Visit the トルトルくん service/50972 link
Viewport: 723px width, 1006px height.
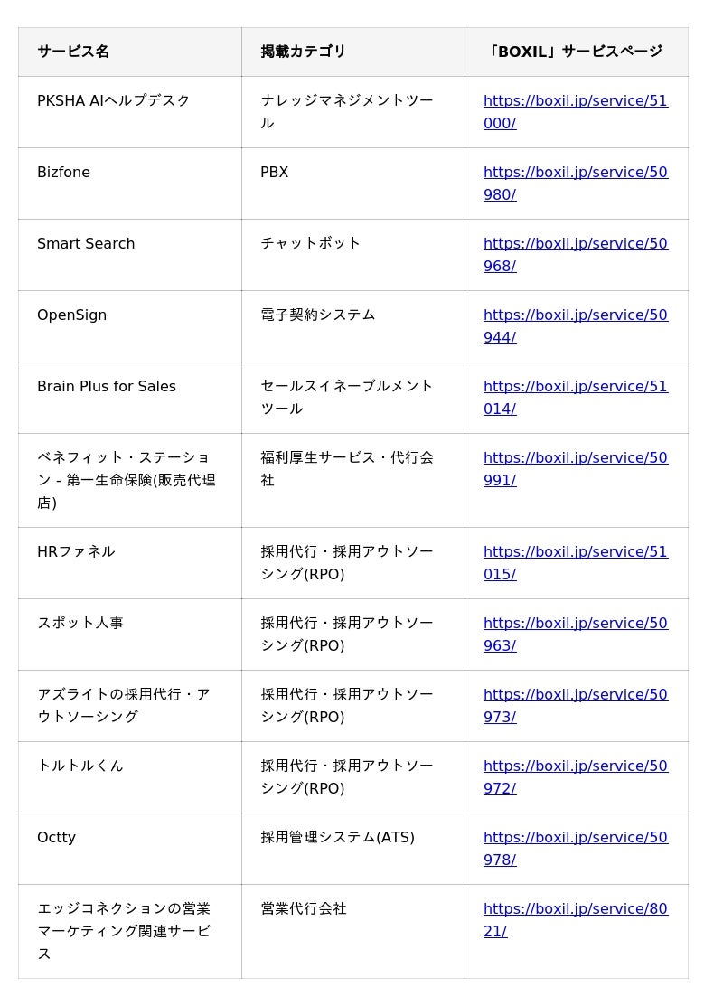(x=576, y=776)
